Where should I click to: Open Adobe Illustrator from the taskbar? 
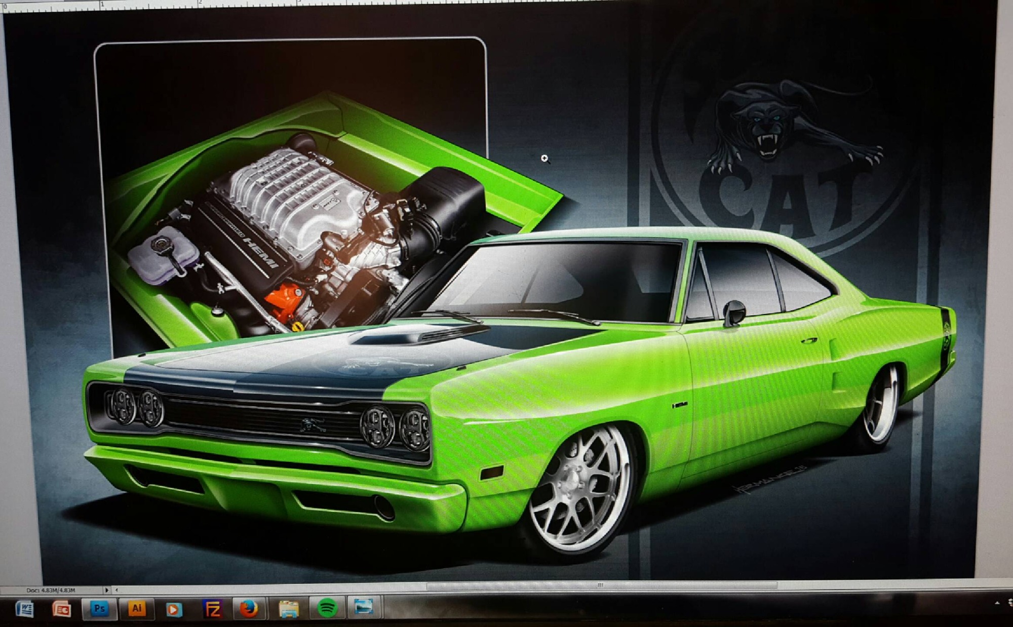tap(136, 608)
